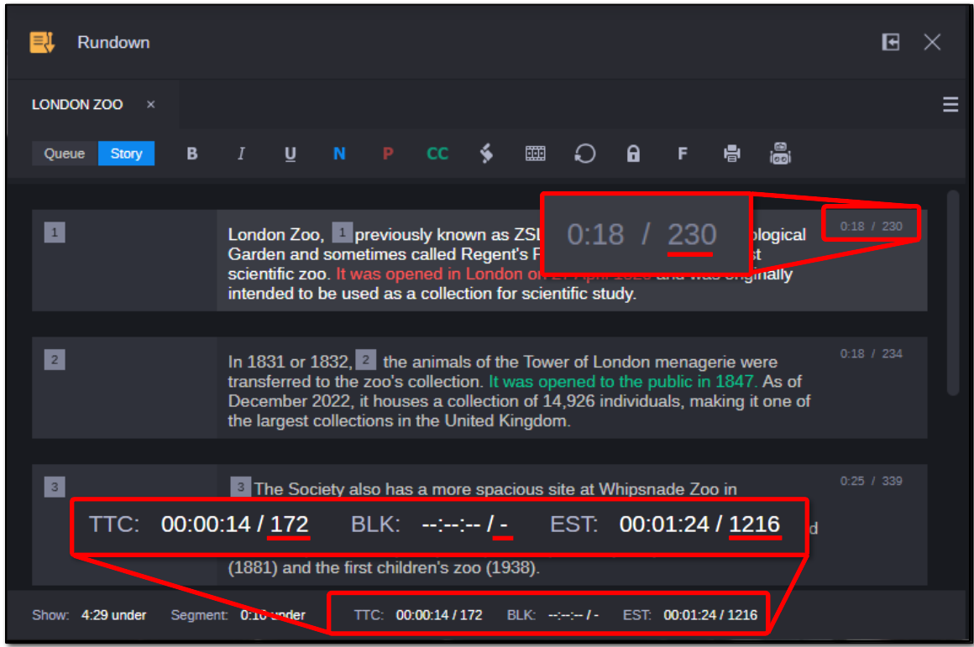Click the clear formatting eraser icon

tap(486, 154)
